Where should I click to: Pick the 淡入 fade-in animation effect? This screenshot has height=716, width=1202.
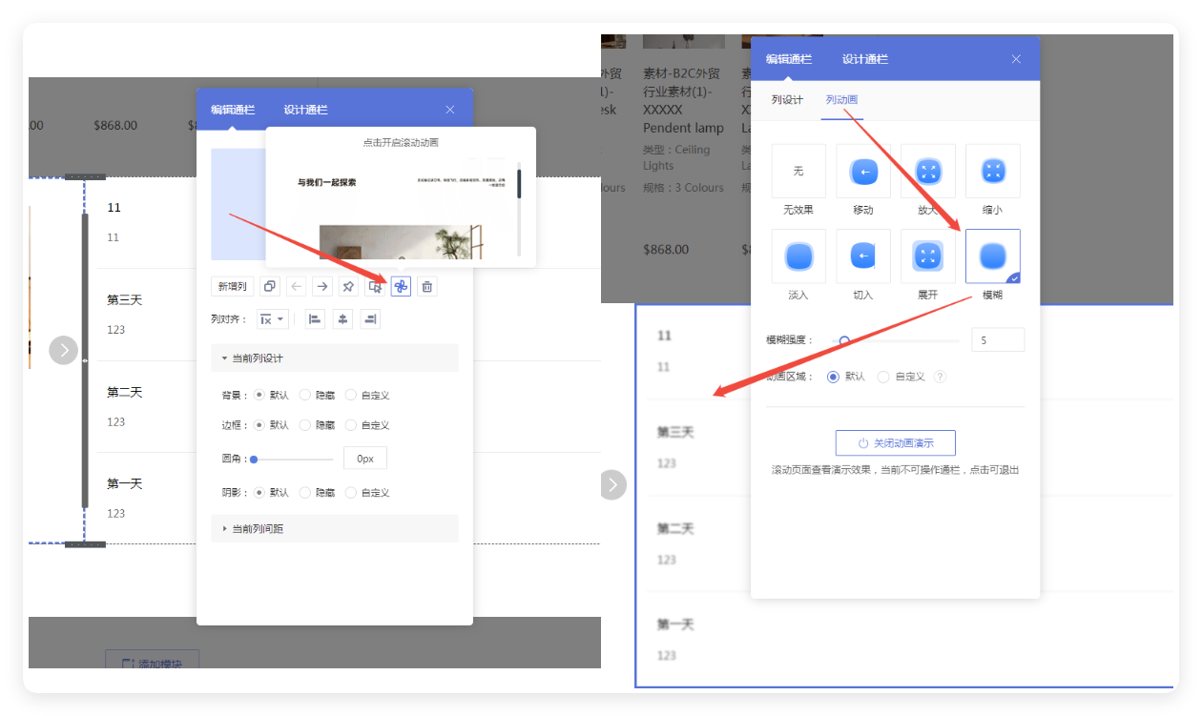coord(798,256)
